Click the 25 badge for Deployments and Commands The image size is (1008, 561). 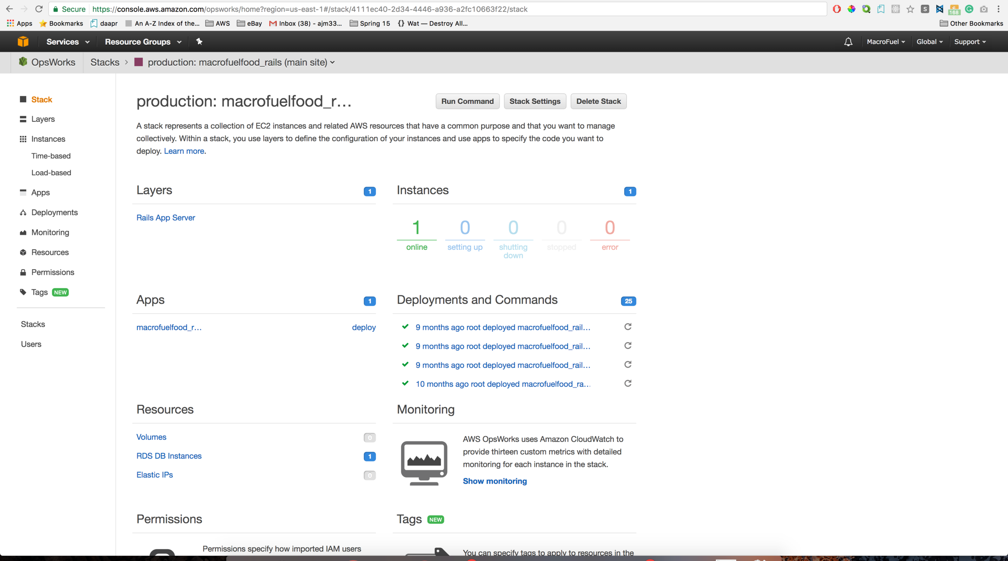click(x=628, y=301)
